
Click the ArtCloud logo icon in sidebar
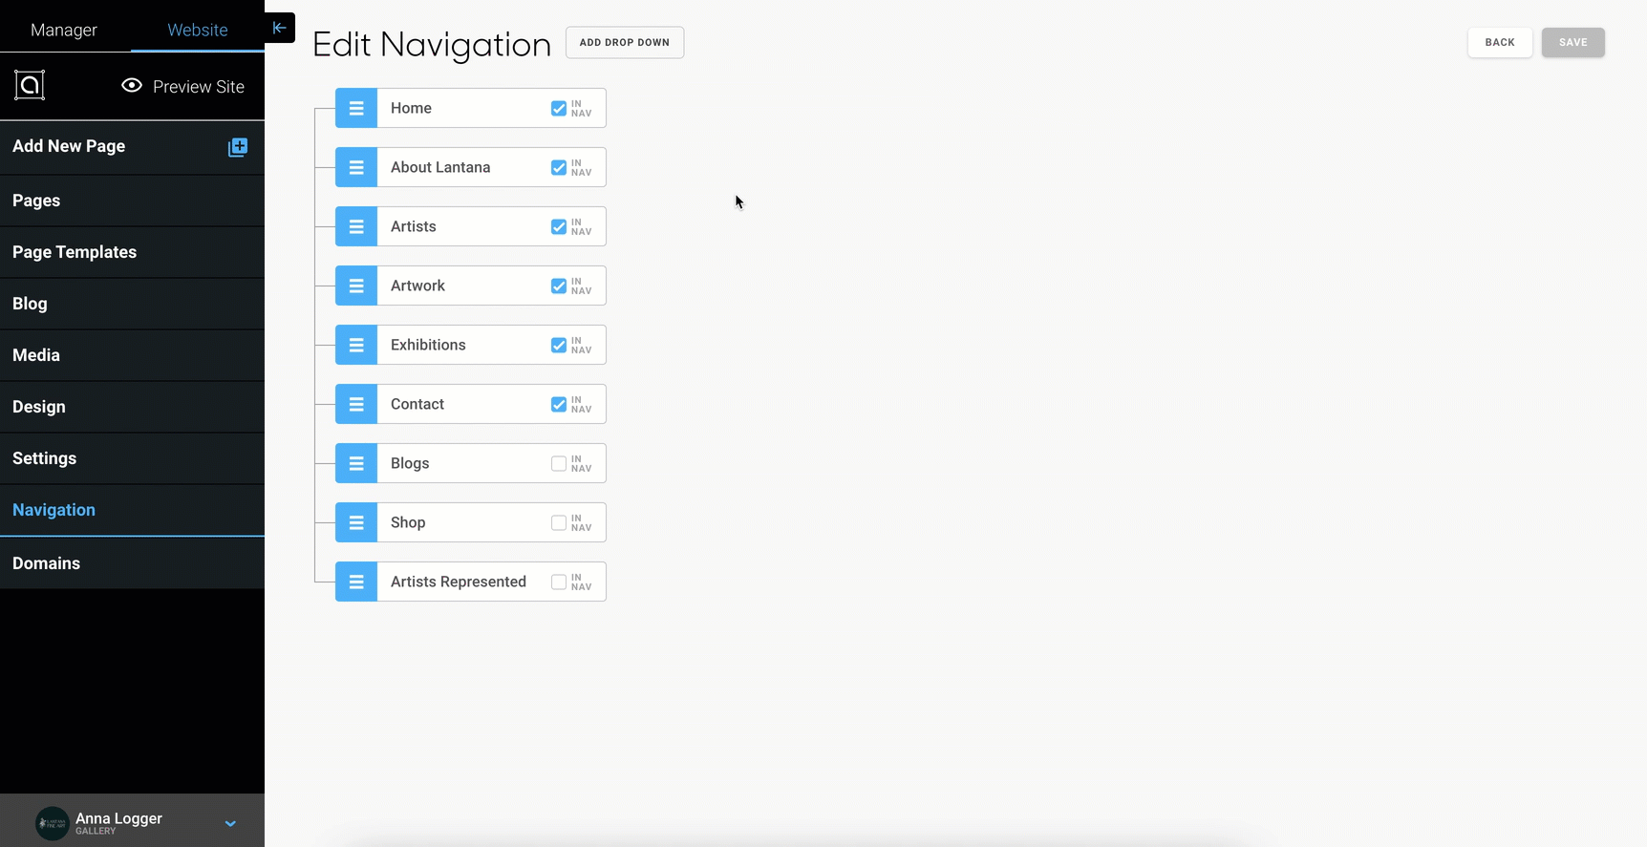tap(30, 85)
